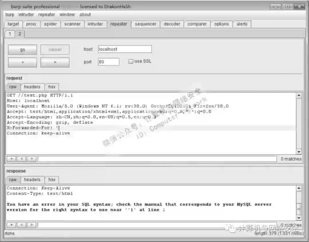Click the cancel button
The width and height of the screenshot is (309, 242).
tap(55, 50)
